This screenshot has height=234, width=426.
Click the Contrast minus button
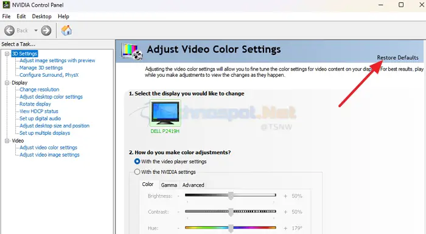click(178, 212)
